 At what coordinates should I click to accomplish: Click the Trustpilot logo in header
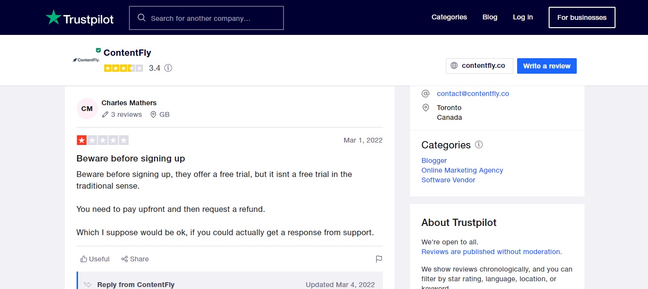[x=79, y=18]
